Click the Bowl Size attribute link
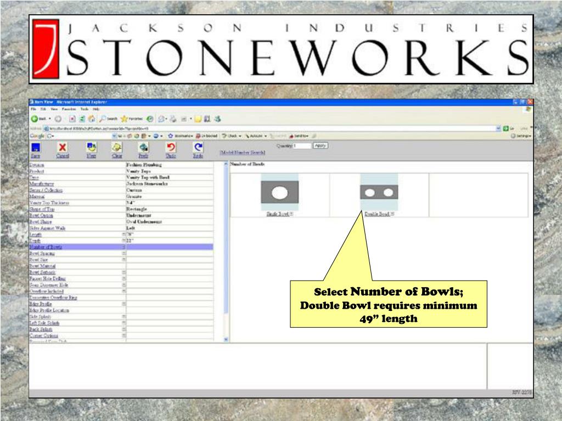The height and width of the screenshot is (421, 562). tap(39, 260)
